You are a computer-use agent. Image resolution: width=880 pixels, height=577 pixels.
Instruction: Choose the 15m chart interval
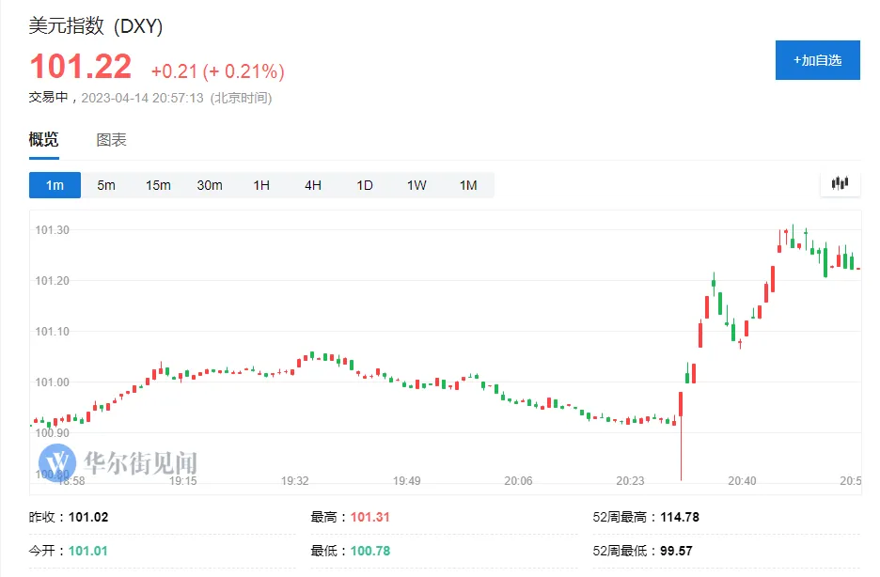[158, 185]
